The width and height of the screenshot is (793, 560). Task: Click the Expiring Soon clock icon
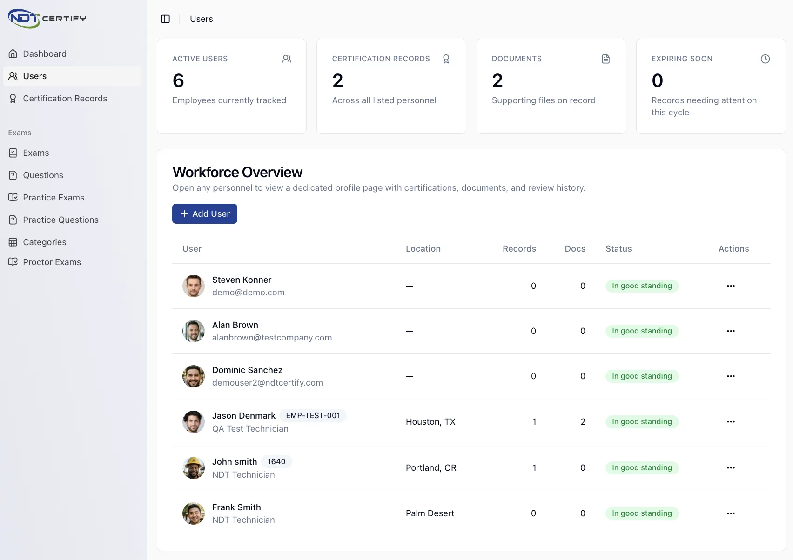(x=765, y=59)
